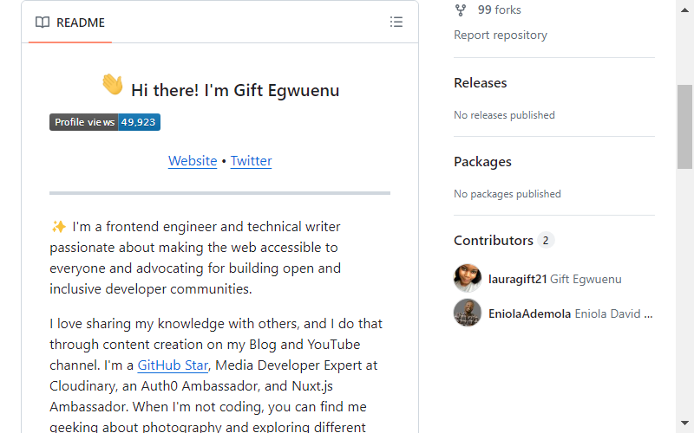Open the 99 forks link
Screen dimensions: 694x433
point(500,10)
